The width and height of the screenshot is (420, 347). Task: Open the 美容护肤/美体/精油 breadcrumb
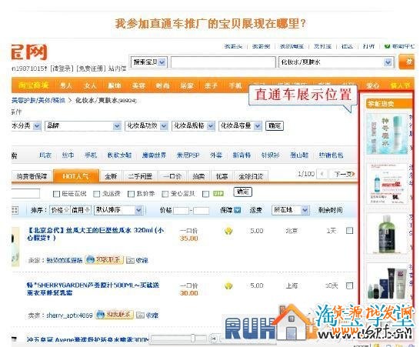38,100
